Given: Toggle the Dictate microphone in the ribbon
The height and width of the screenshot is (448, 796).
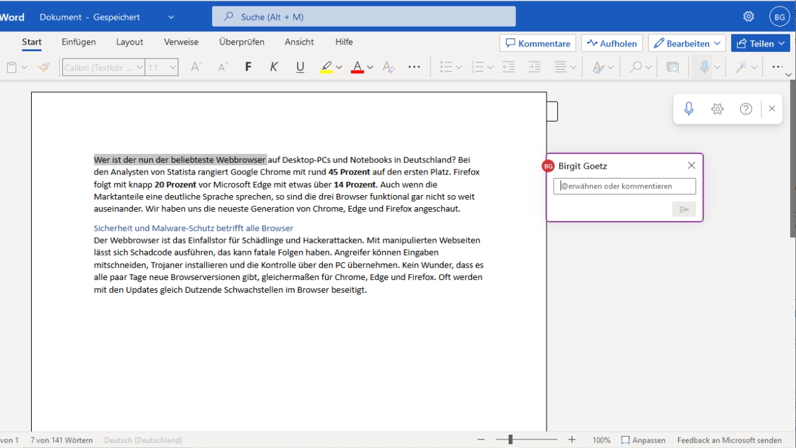Looking at the screenshot, I should pos(704,67).
